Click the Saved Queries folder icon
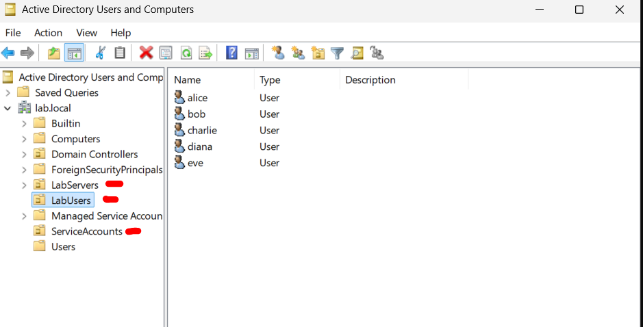Screen dimensions: 643x327 [23, 92]
